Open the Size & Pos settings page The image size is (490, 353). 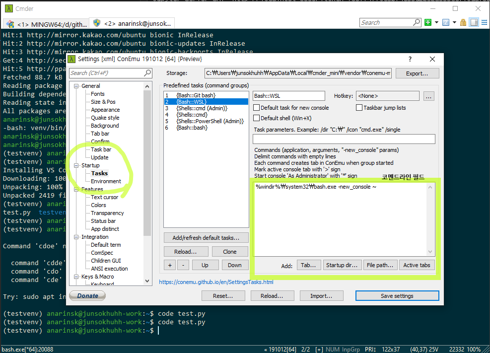pyautogui.click(x=103, y=102)
